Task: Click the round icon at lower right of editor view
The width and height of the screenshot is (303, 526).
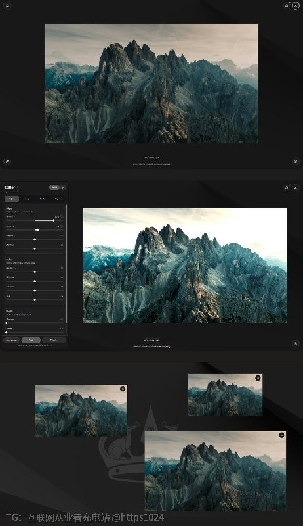Action: pyautogui.click(x=296, y=343)
